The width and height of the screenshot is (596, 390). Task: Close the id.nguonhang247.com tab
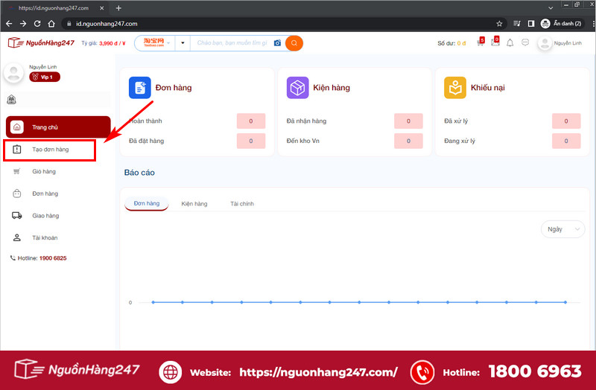click(x=101, y=8)
